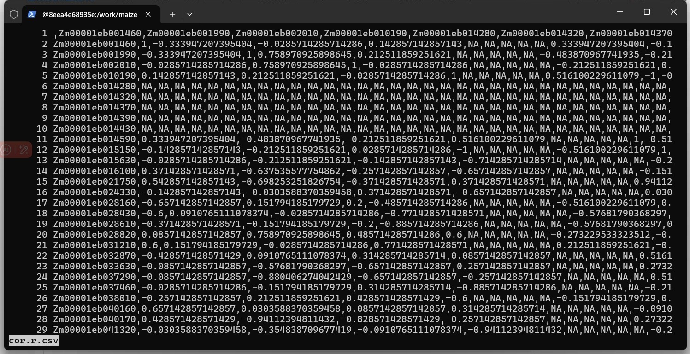Image resolution: width=690 pixels, height=354 pixels.
Task: Expand the new tab profile dropdown chevron
Action: pyautogui.click(x=189, y=14)
